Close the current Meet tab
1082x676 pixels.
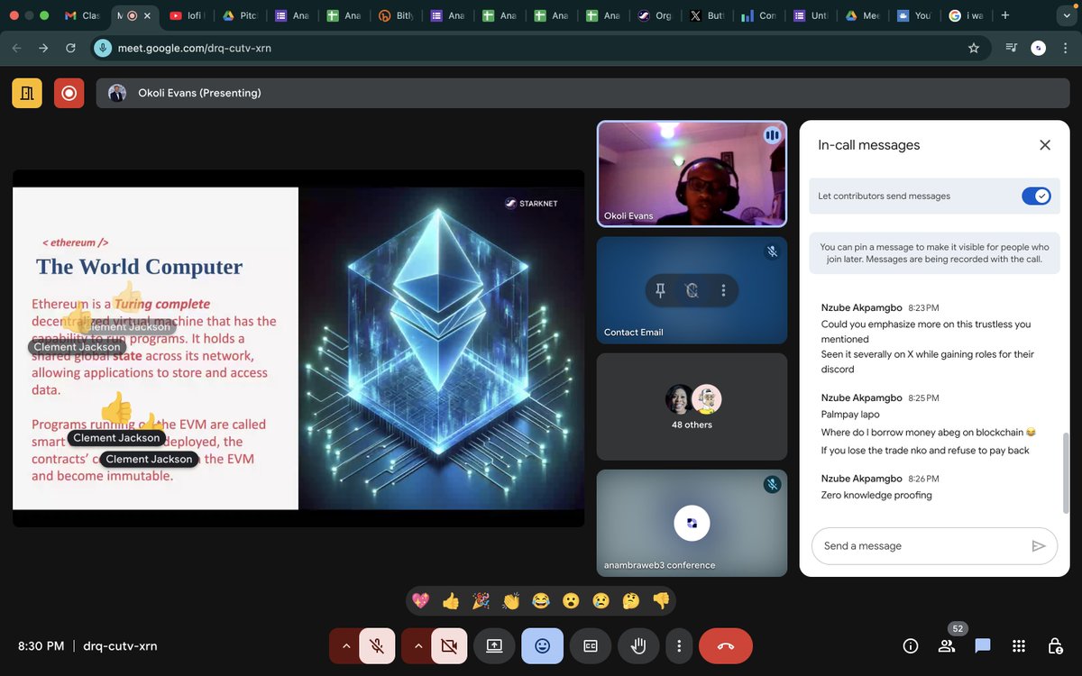click(148, 15)
